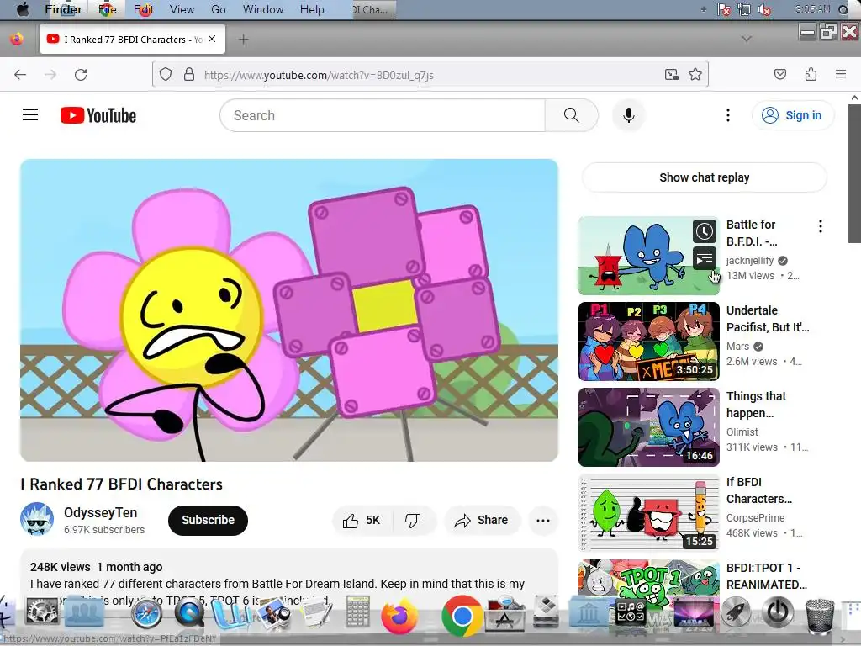The height and width of the screenshot is (646, 861).
Task: Add Battle for B.F.D.I. to Watch Later
Action: 704,231
